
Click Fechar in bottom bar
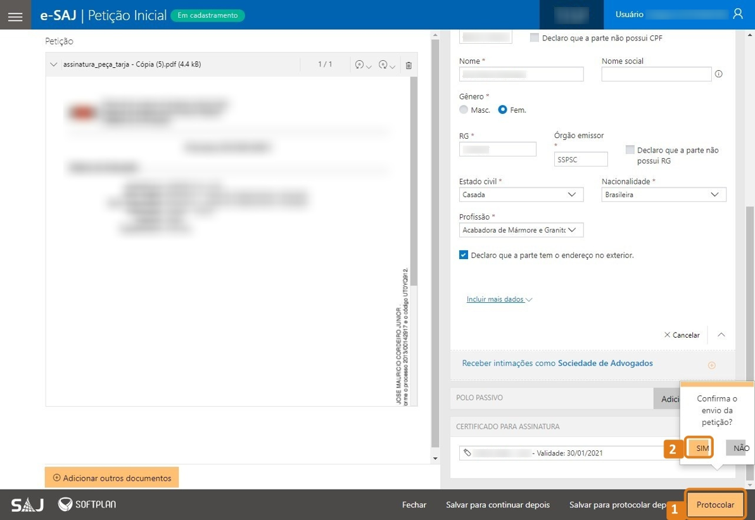[x=414, y=505]
